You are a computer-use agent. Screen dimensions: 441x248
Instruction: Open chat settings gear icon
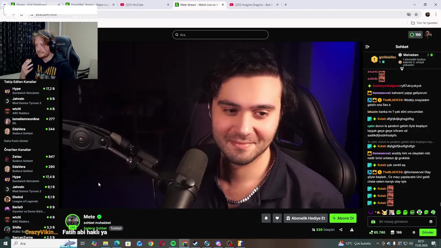click(414, 232)
